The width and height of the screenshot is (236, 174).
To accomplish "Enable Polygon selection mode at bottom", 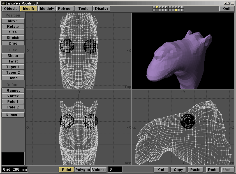I will pyautogui.click(x=83, y=170).
